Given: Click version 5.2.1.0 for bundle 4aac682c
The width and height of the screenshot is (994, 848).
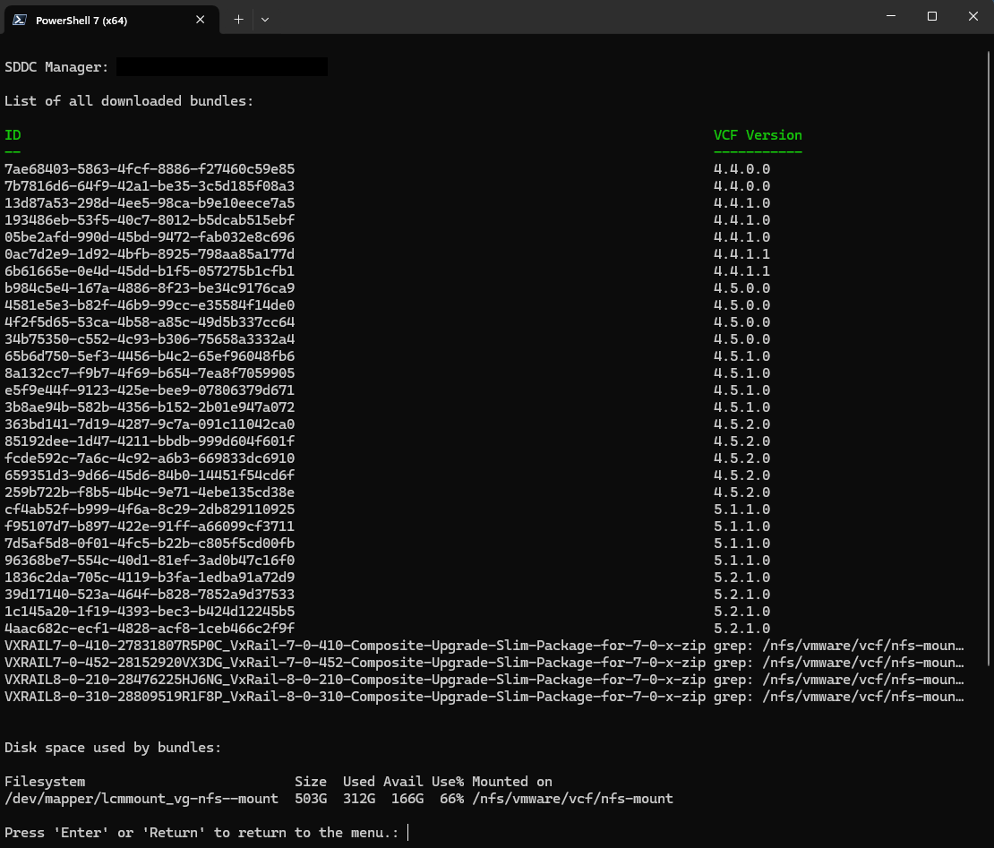Looking at the screenshot, I should point(741,629).
